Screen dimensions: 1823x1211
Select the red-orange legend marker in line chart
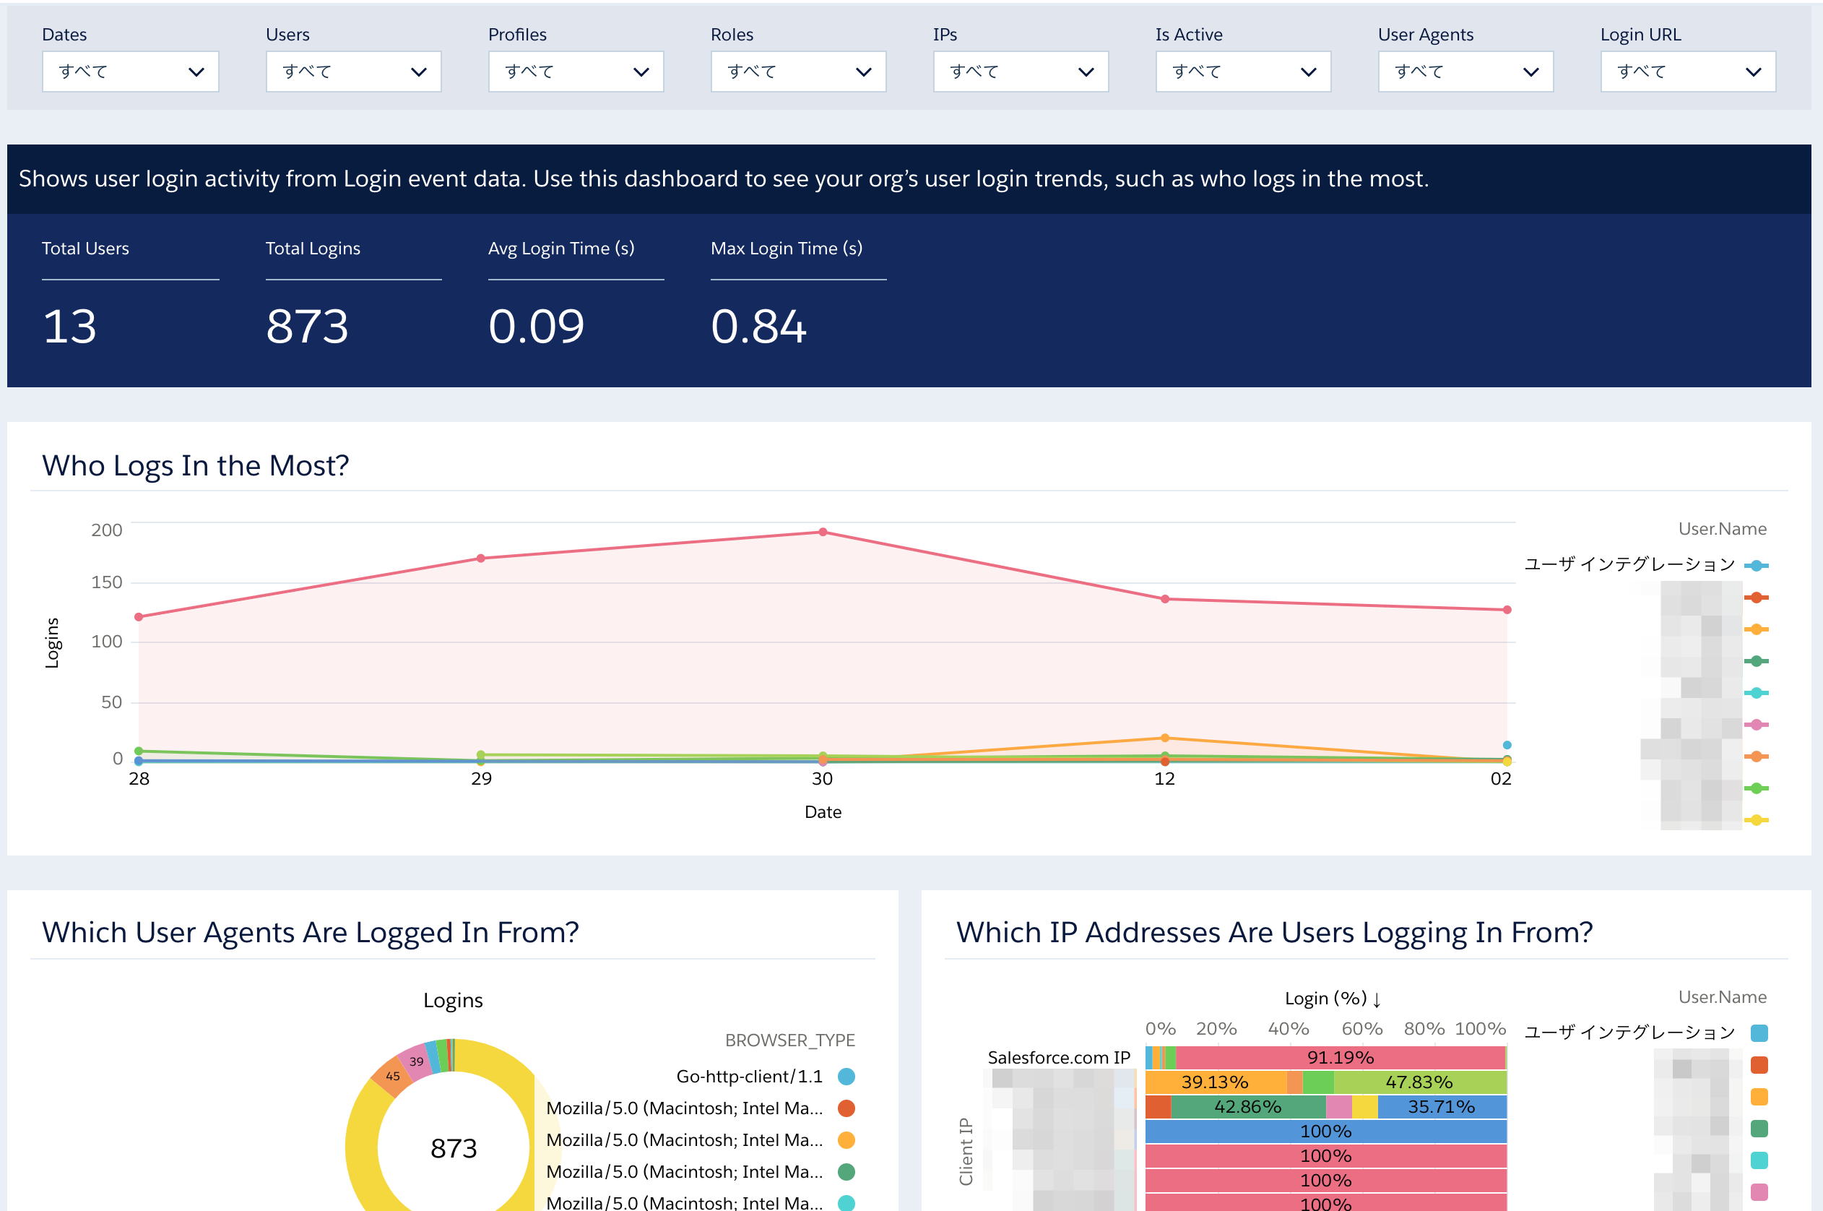point(1756,598)
